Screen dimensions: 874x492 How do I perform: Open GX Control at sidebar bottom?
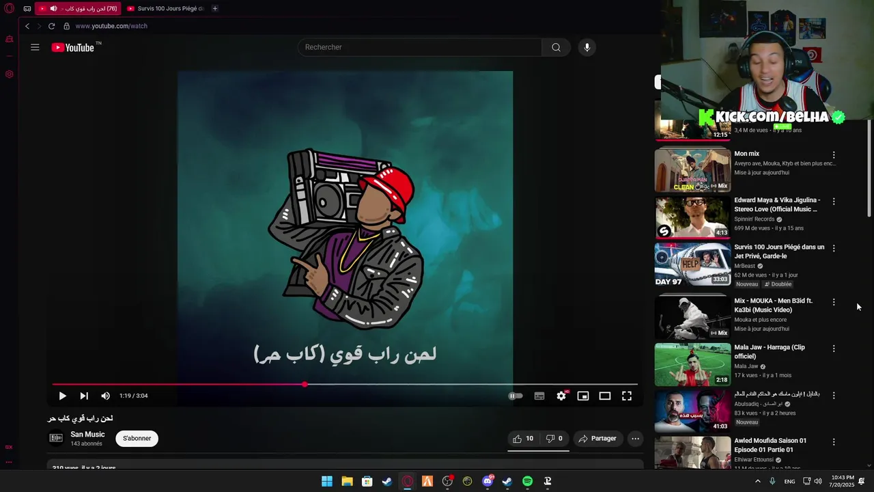[x=10, y=447]
